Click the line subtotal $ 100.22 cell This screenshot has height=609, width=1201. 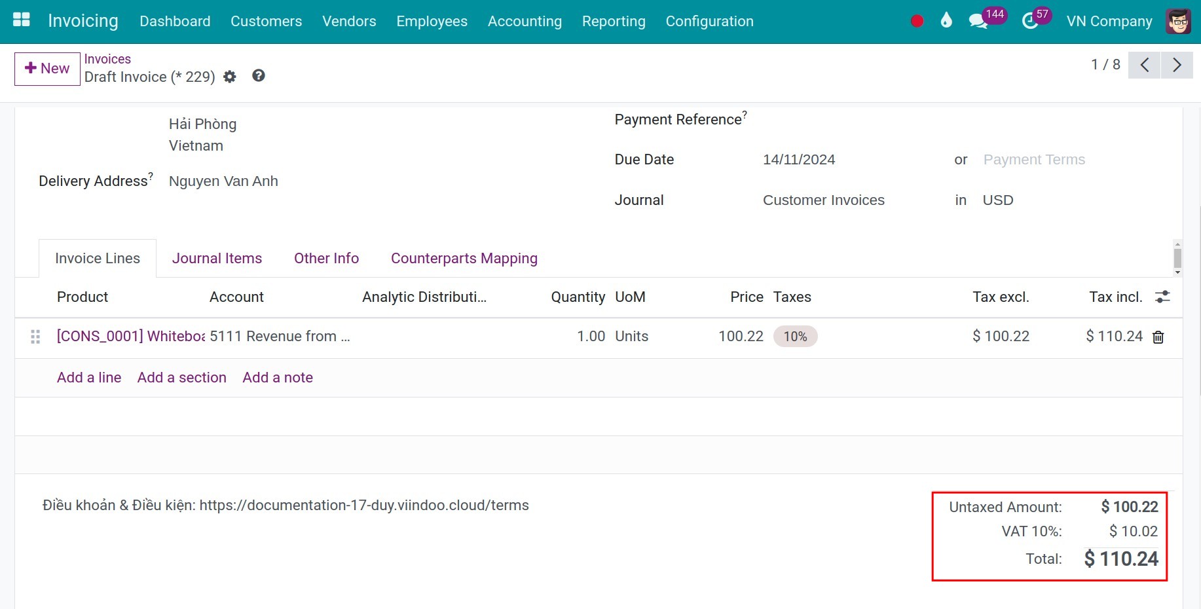1001,337
